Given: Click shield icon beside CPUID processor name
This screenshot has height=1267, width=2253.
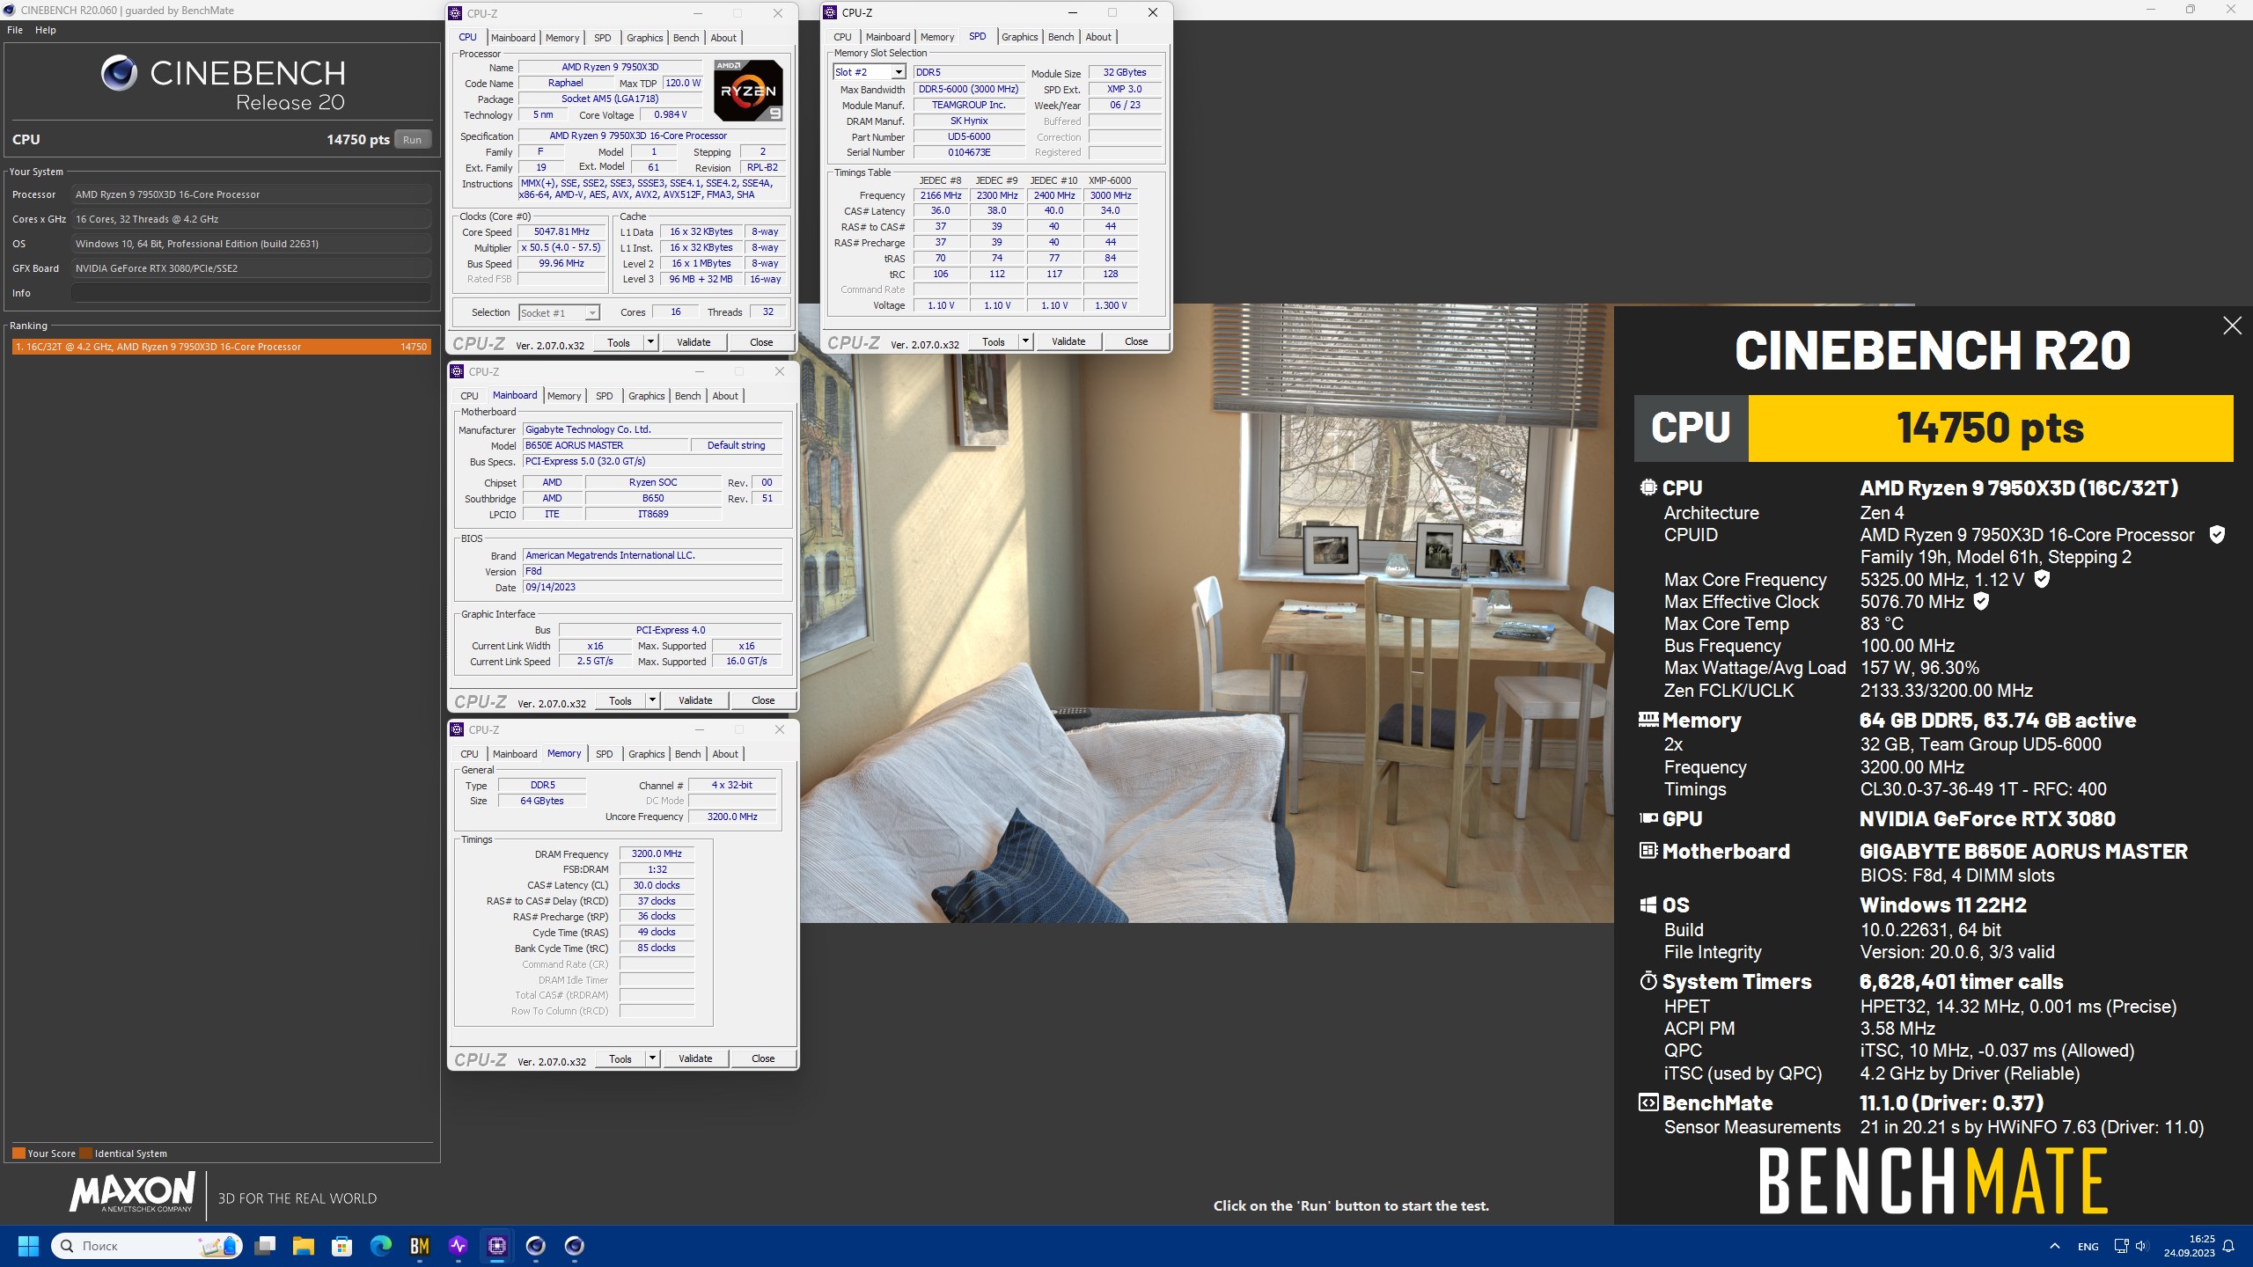Looking at the screenshot, I should tap(2218, 534).
